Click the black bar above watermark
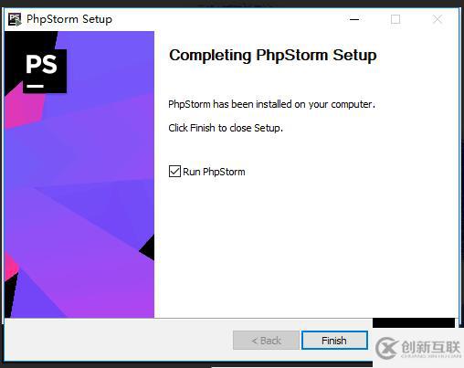464x368 pixels. (x=414, y=323)
